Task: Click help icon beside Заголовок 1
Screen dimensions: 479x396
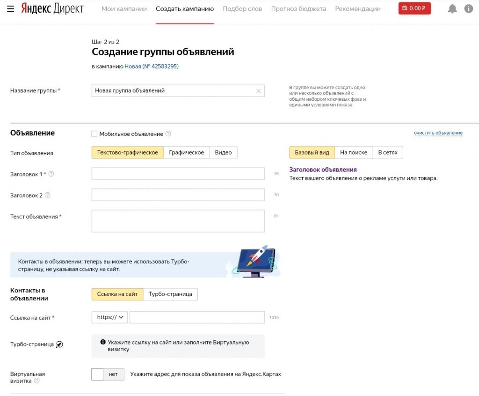Action: click(51, 174)
